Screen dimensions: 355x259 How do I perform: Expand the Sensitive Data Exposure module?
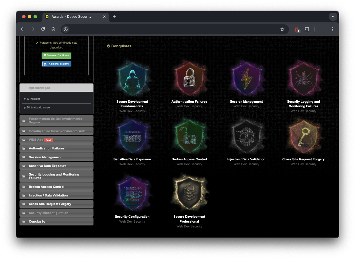56,166
